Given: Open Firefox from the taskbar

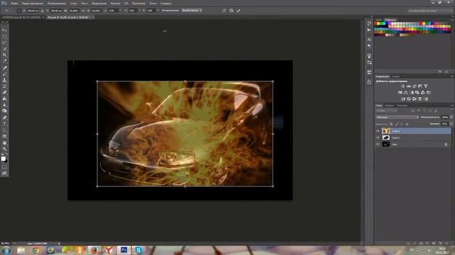Looking at the screenshot, I should (95, 250).
